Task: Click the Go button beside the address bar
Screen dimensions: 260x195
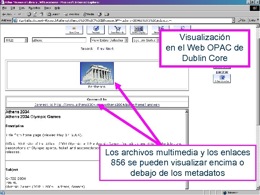Action: (x=242, y=20)
